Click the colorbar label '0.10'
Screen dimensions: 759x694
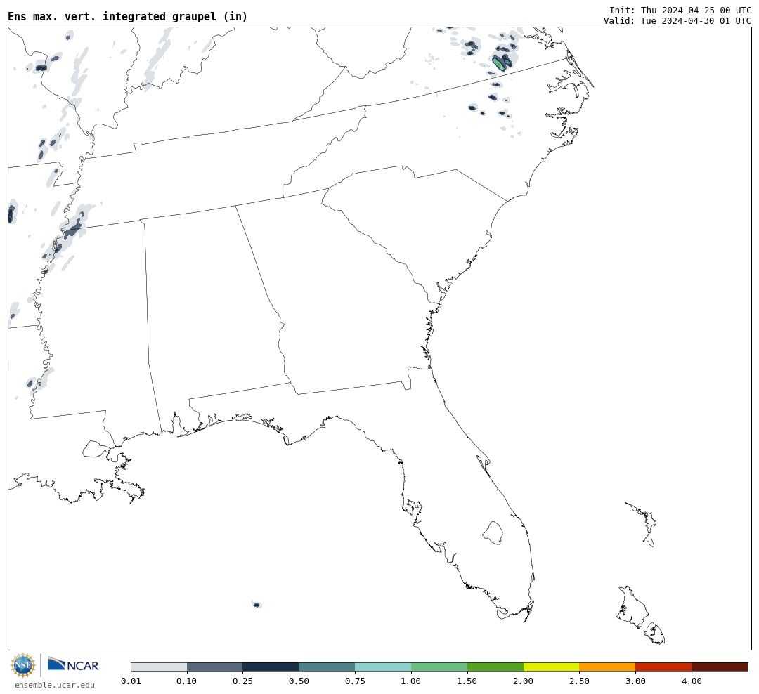pyautogui.click(x=187, y=681)
